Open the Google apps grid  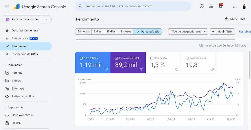point(235,6)
